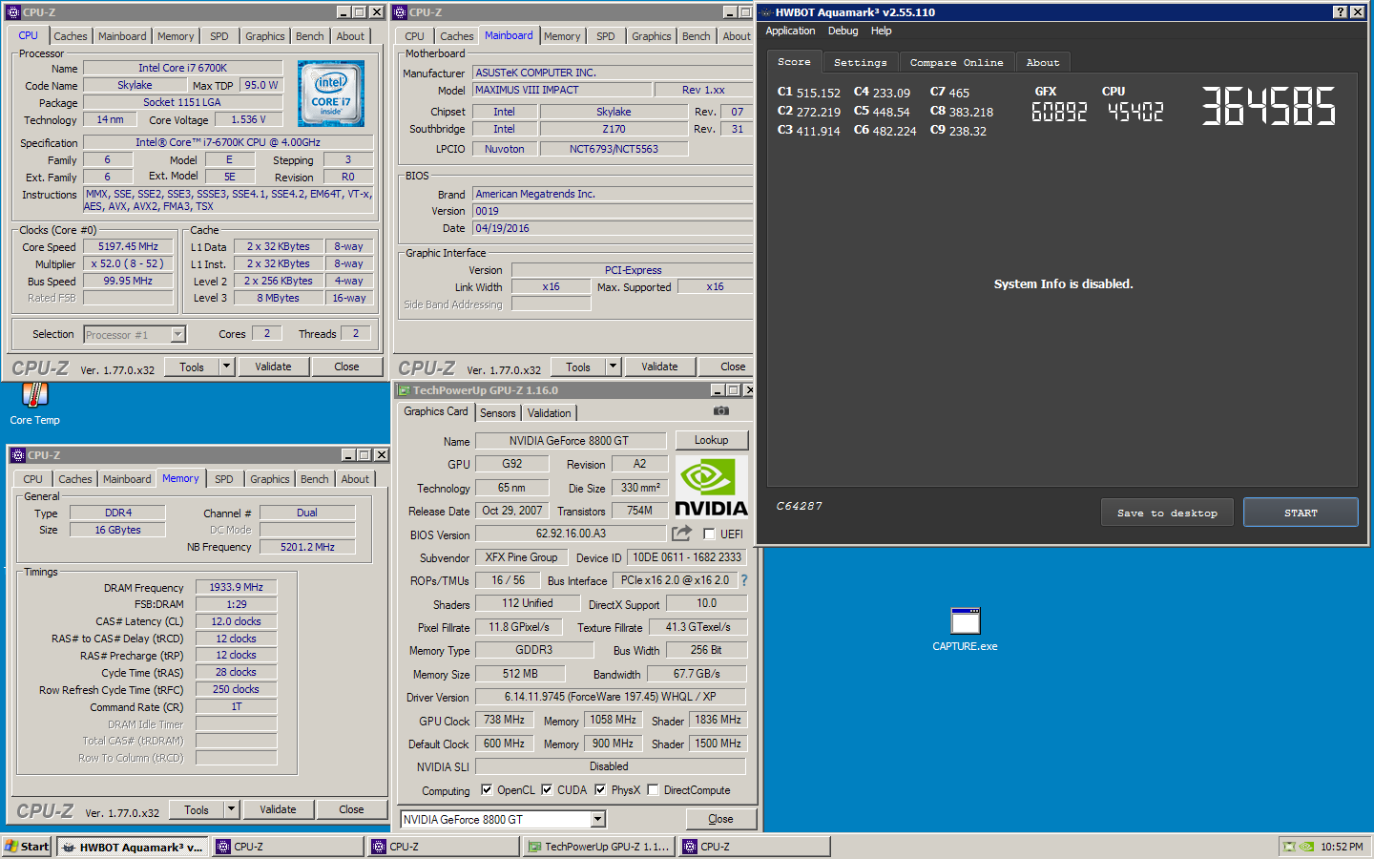Open the Debug menu in Aquamark
The height and width of the screenshot is (859, 1374).
[843, 31]
